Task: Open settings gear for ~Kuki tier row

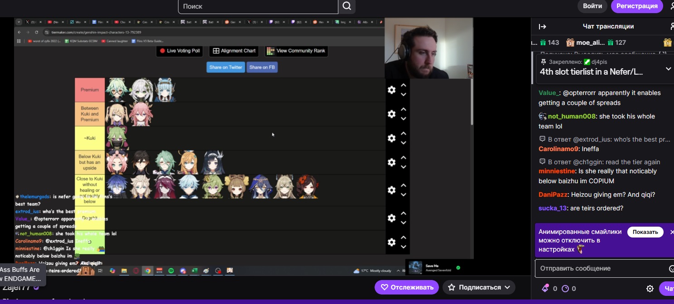Action: point(392,138)
